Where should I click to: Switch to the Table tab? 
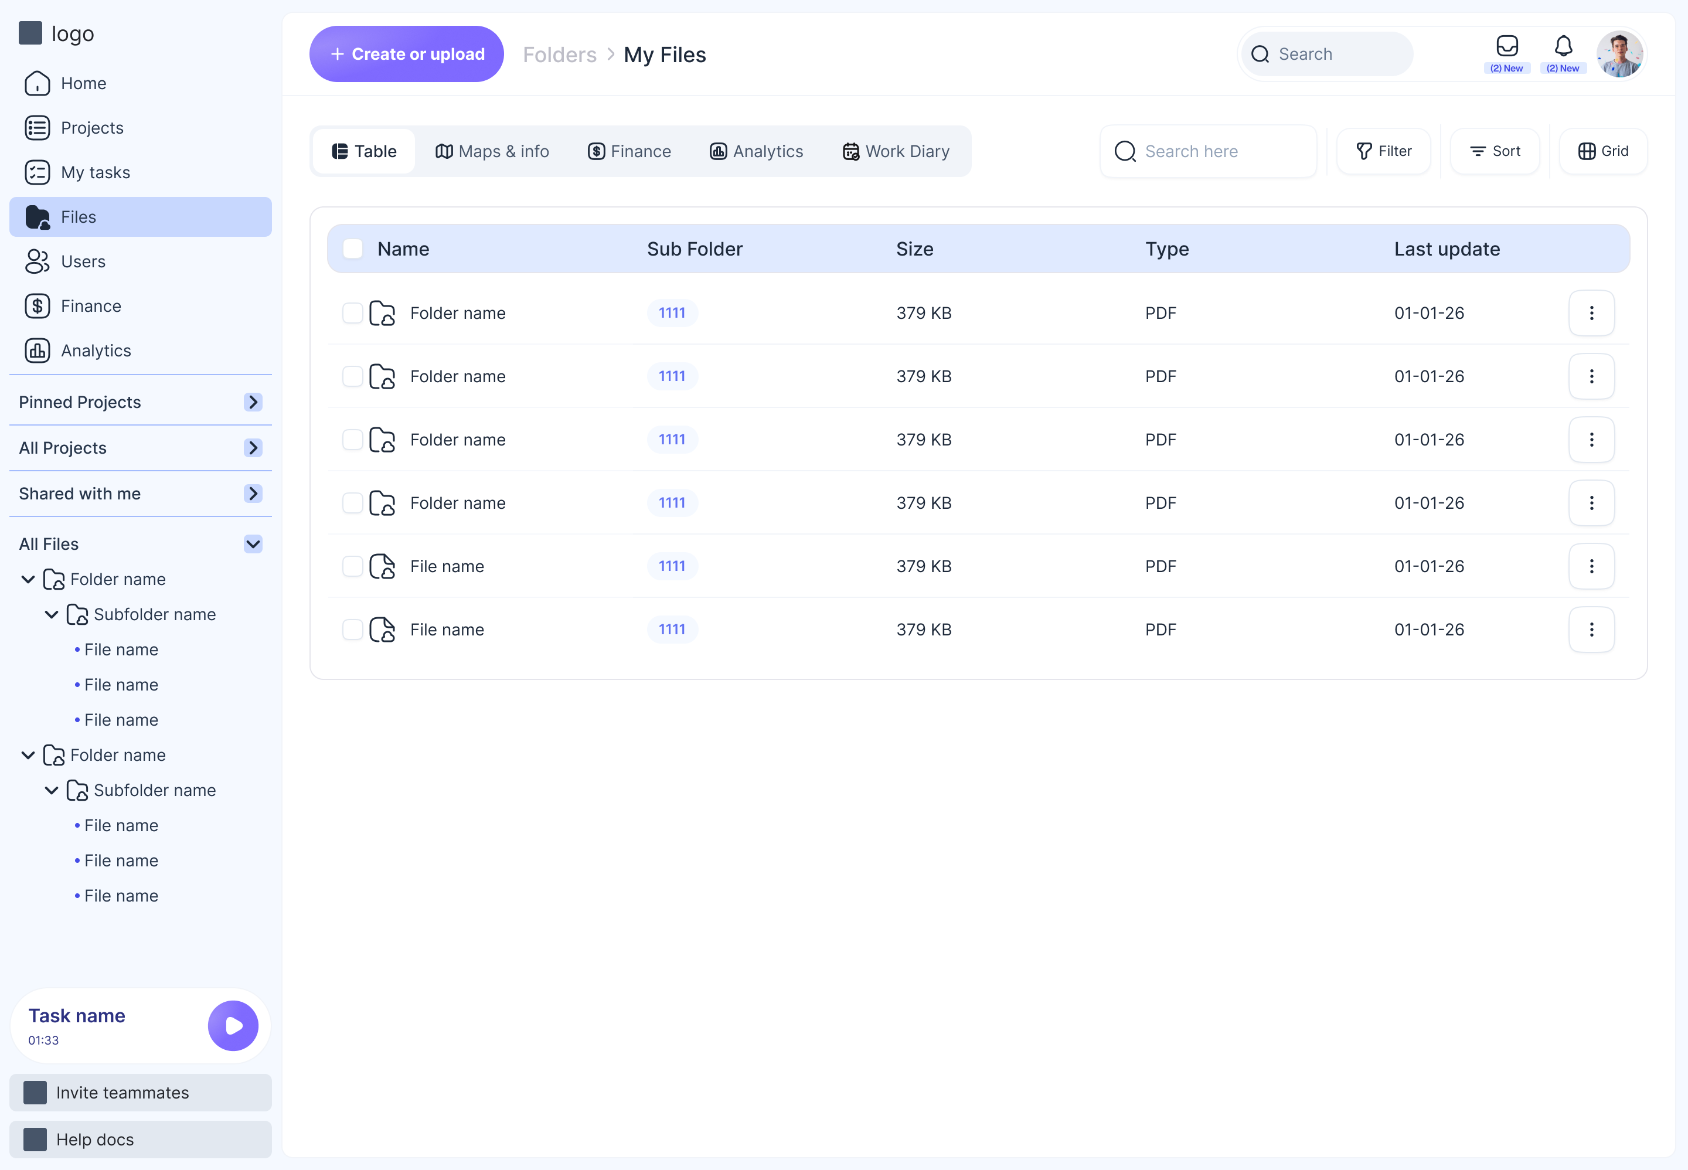coord(365,151)
